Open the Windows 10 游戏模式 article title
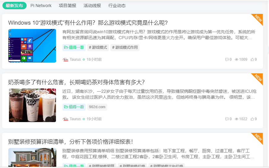The image size is (269, 168). click(x=88, y=23)
